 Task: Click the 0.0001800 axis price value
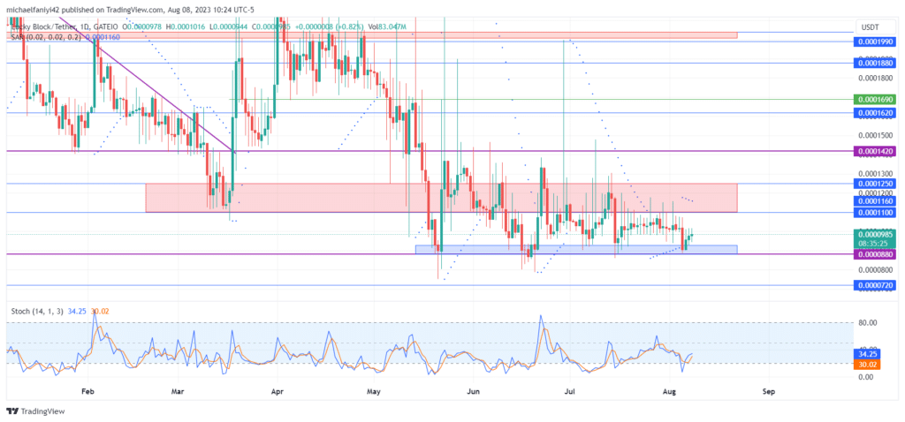(875, 78)
